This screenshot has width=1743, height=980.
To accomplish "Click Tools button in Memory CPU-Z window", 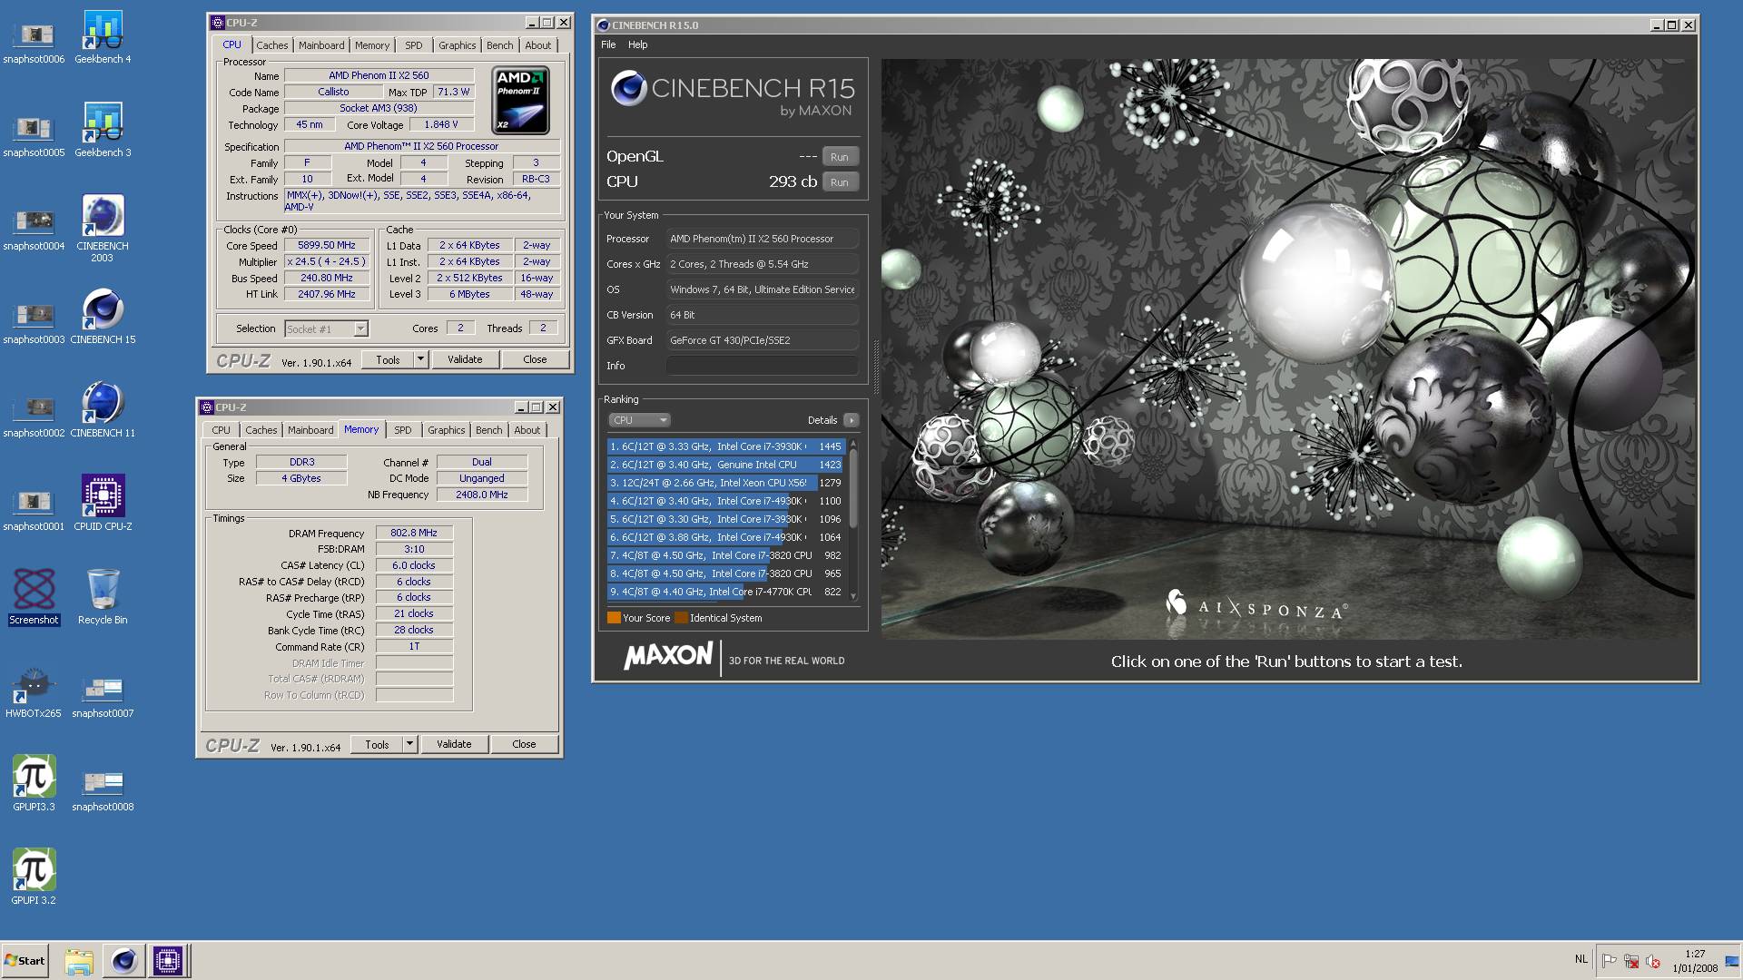I will (377, 744).
